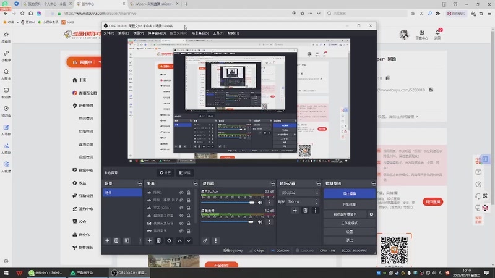
Task: Click the 开始录制 button
Action: [x=350, y=204]
